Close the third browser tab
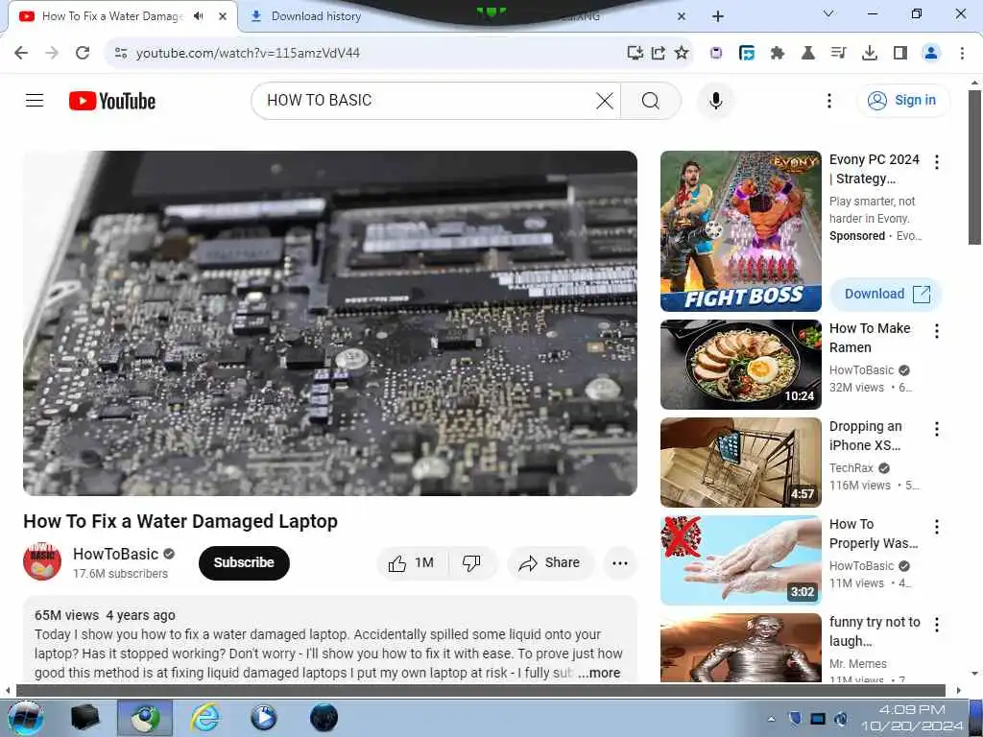The image size is (983, 737). coord(682,16)
